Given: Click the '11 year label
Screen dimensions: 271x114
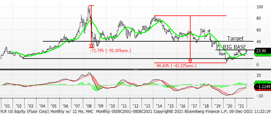Looking at the screenshot, I should (x=124, y=106).
